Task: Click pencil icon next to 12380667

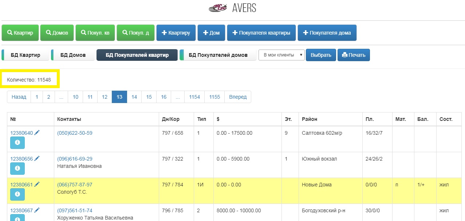Action: click(x=37, y=210)
